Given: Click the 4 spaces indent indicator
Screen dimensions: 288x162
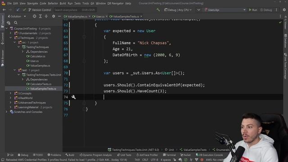Looking at the screenshot, I should tap(166, 160).
